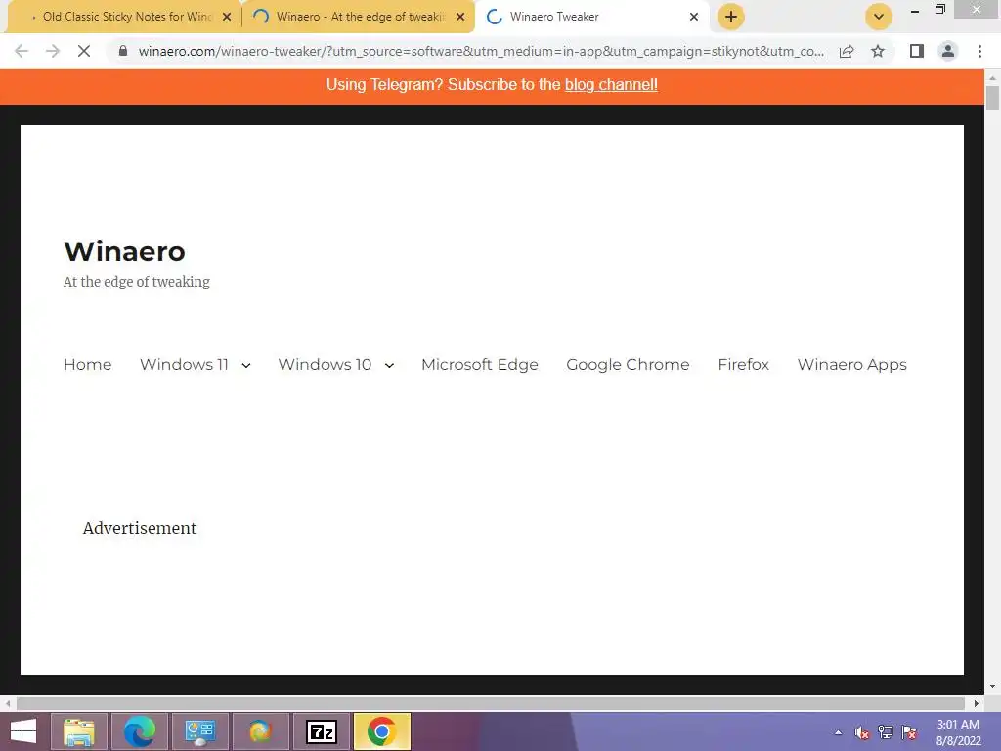
Task: Open Action Center flag icon
Action: 909,732
